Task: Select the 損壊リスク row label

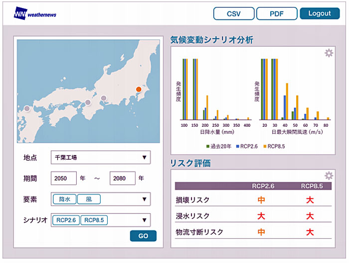Action: point(192,200)
